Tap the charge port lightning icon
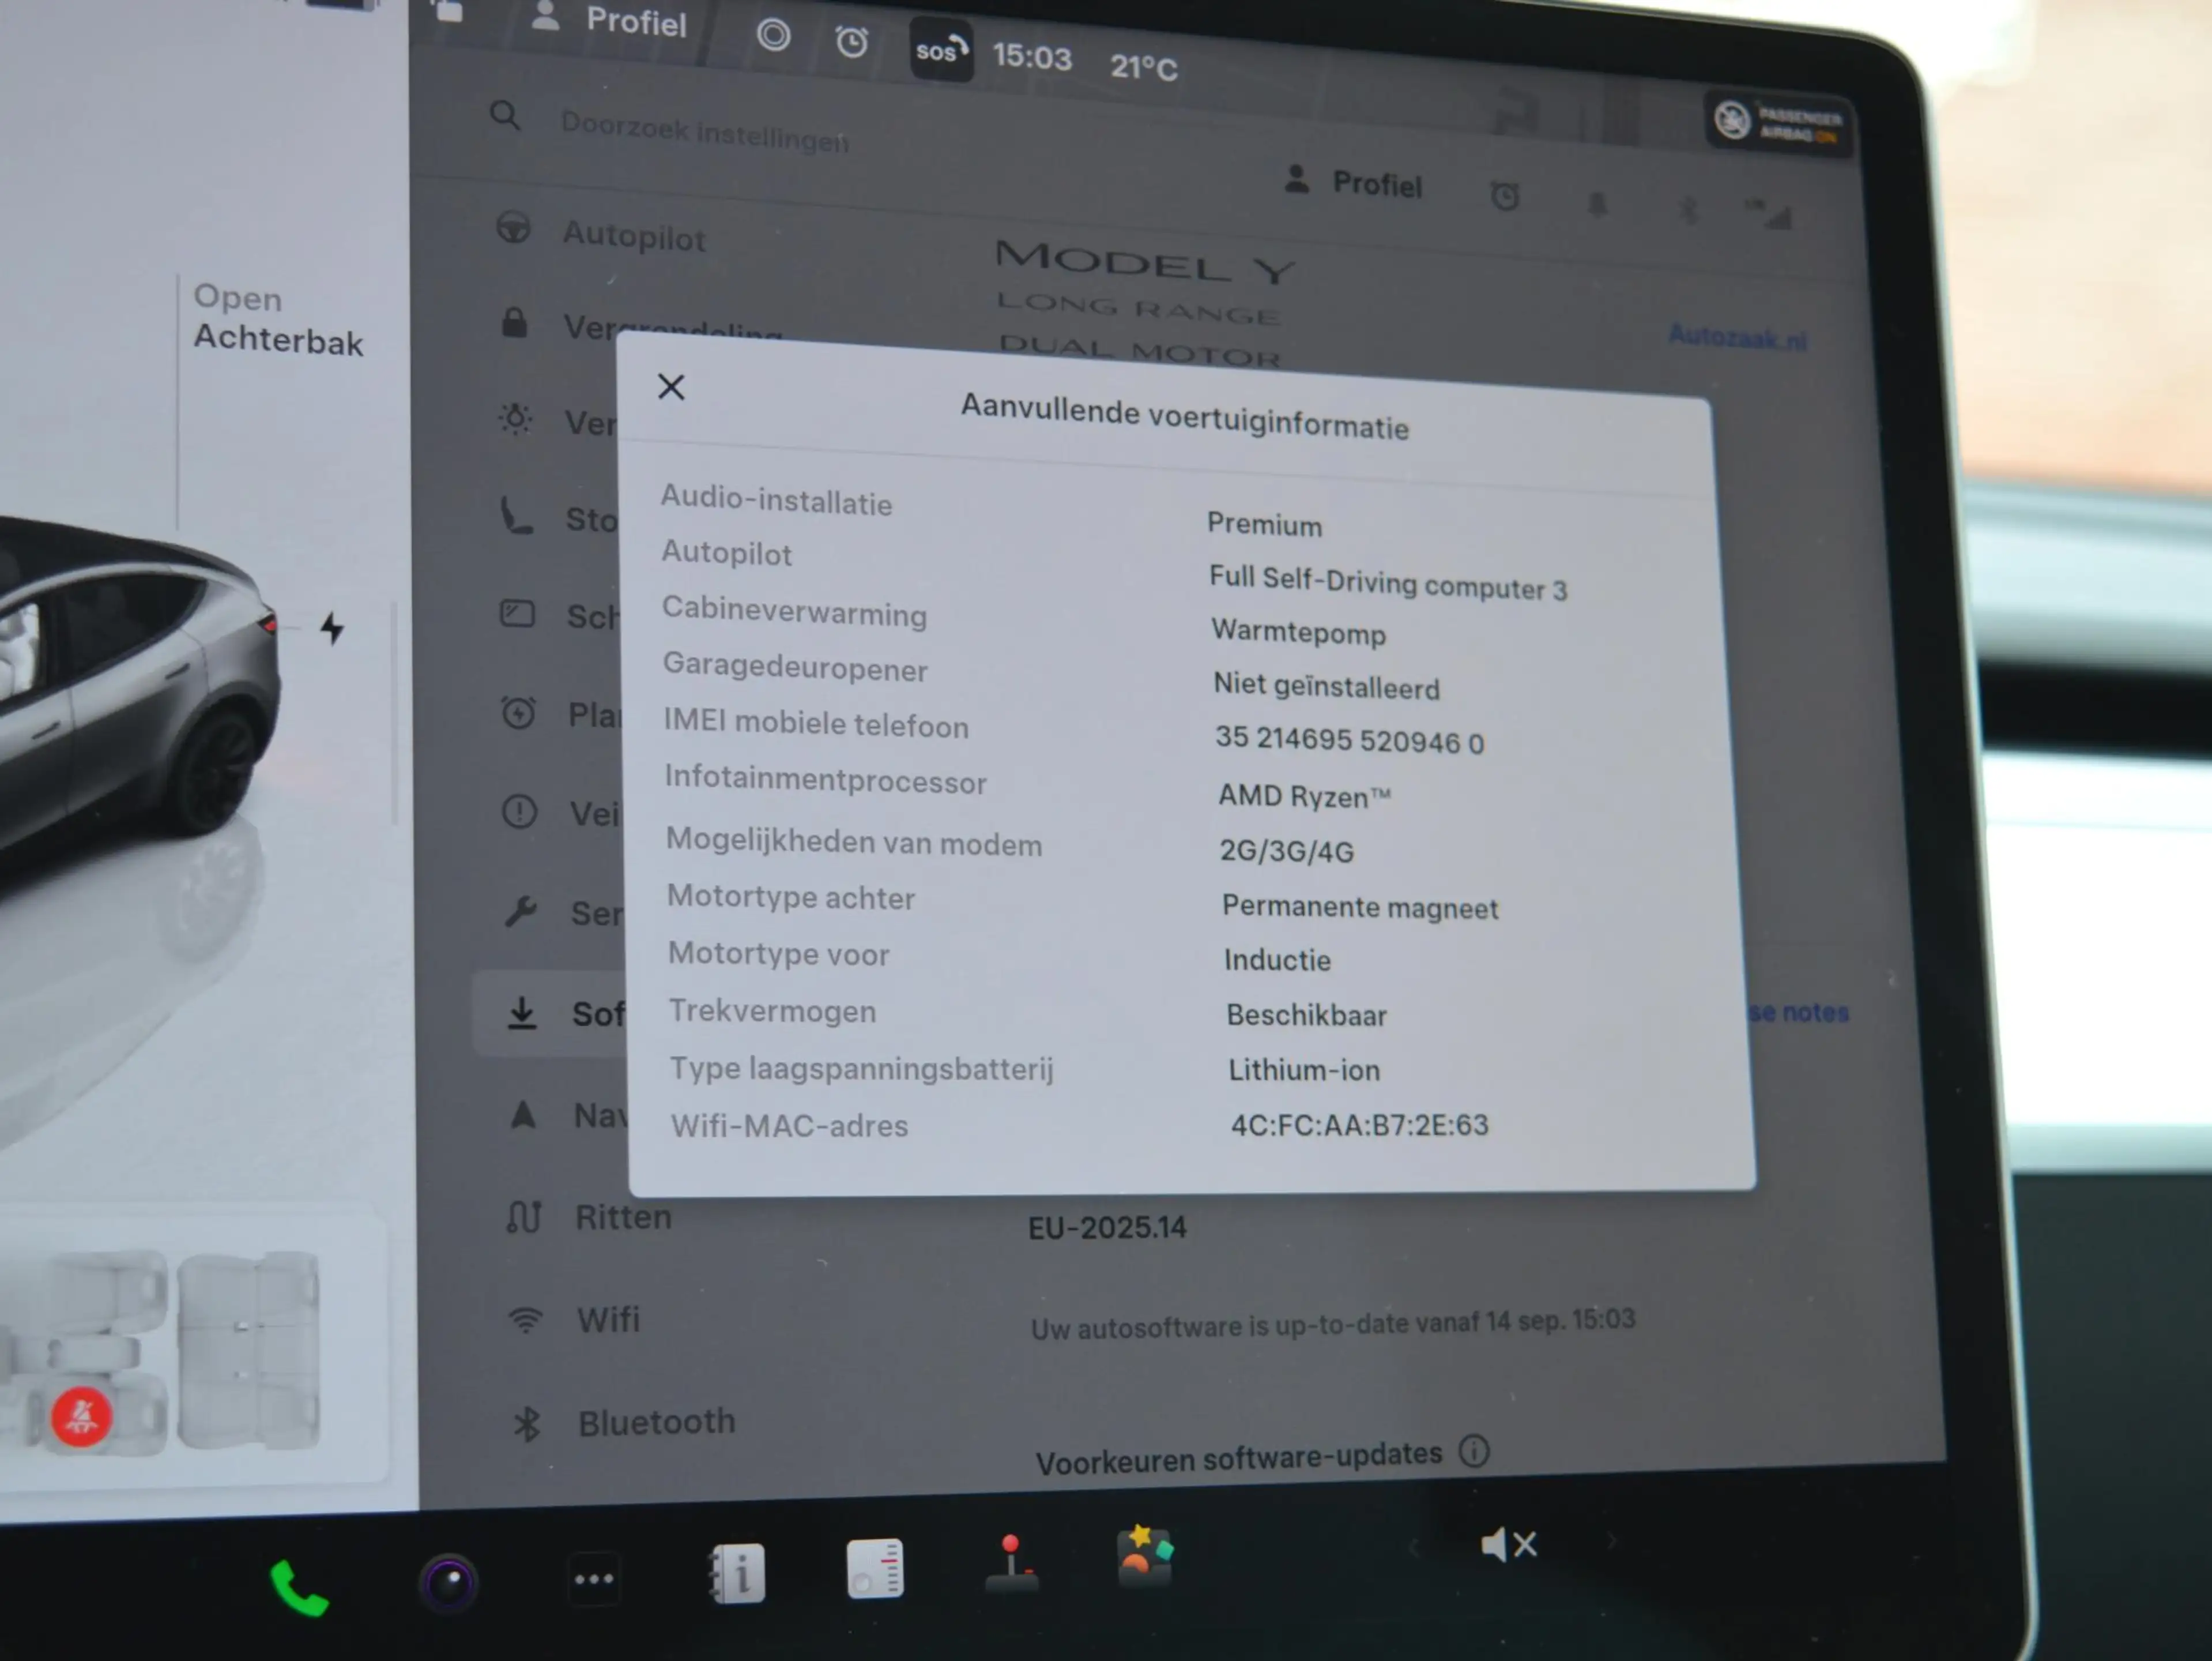The height and width of the screenshot is (1661, 2212). click(x=332, y=629)
